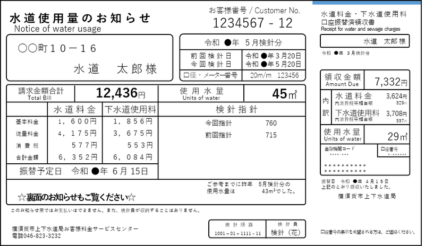Click the customer name in the address box
The width and height of the screenshot is (425, 246).
[115, 69]
